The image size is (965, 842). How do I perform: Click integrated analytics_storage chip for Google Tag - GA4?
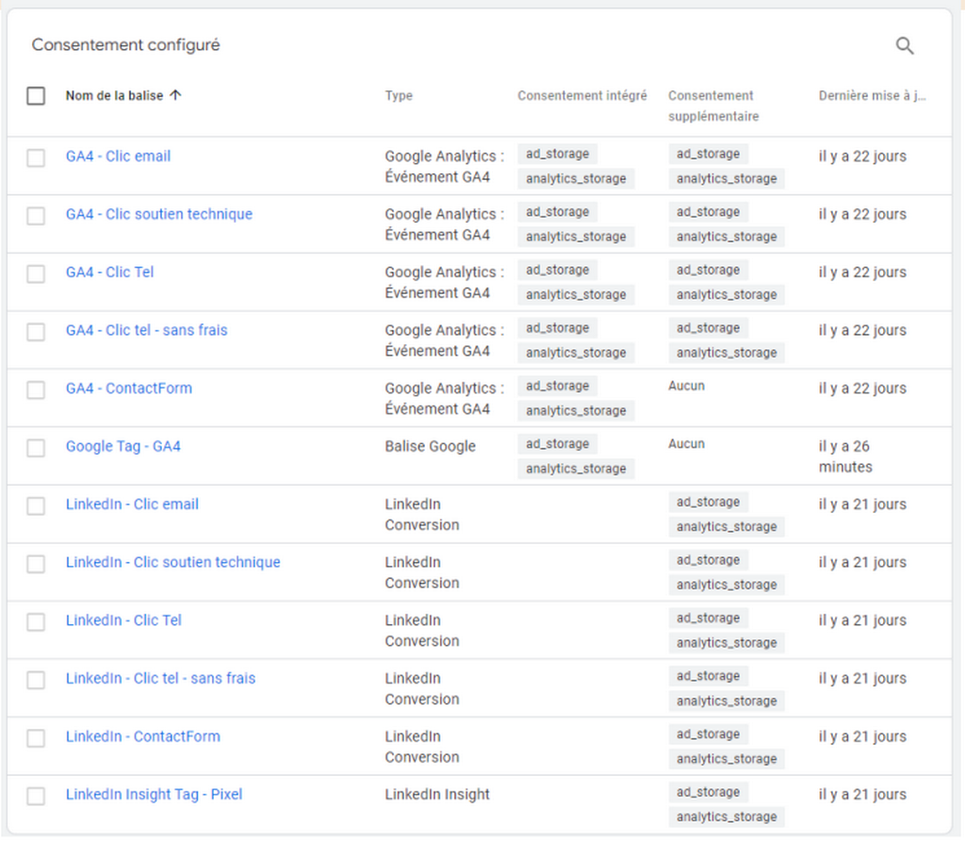tap(576, 469)
